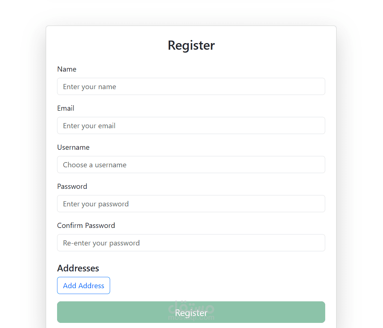Click blank page background right of the form

360,164
